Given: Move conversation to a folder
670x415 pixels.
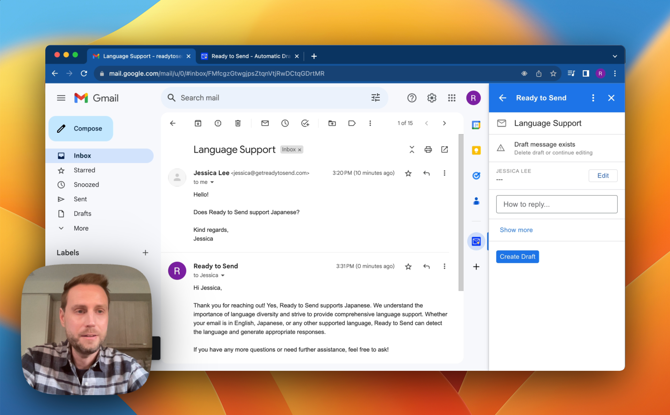Looking at the screenshot, I should point(332,123).
